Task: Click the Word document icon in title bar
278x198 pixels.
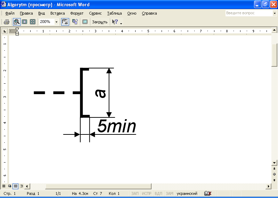Action: tap(3, 5)
